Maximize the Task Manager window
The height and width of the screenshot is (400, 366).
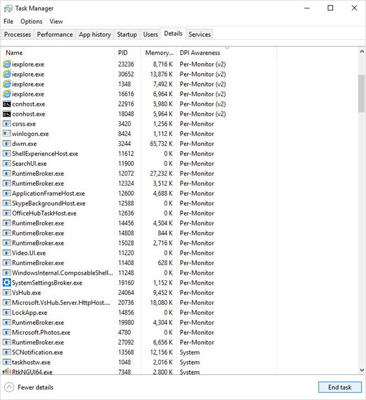(x=330, y=8)
